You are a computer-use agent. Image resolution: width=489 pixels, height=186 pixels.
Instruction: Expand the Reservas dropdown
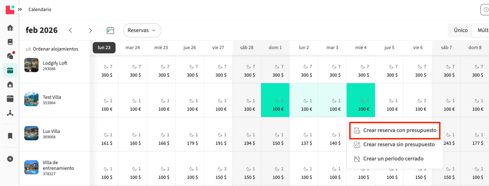pos(142,30)
